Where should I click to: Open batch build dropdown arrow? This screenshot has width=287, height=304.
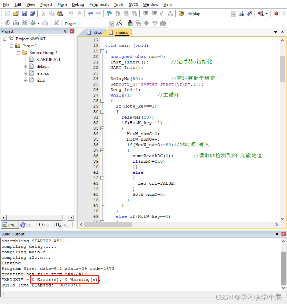38,23
